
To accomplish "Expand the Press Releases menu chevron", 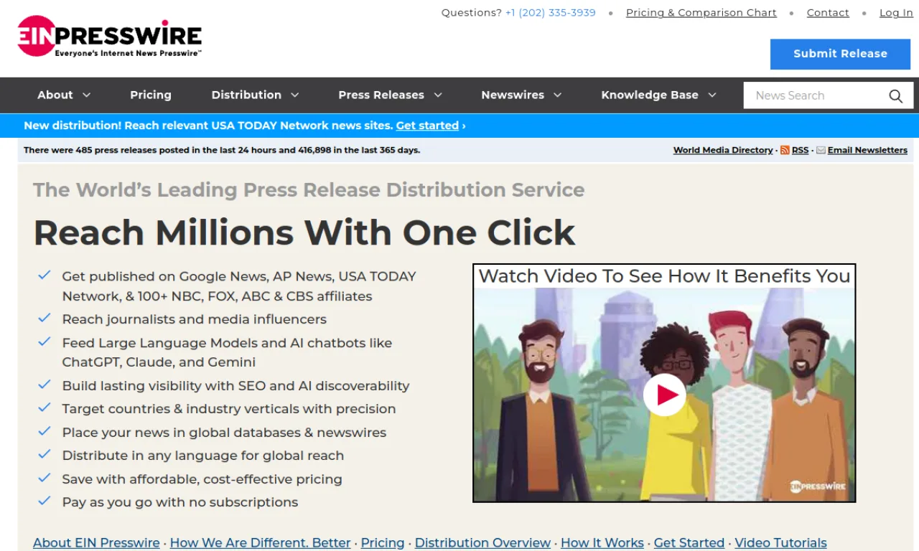I will 438,95.
